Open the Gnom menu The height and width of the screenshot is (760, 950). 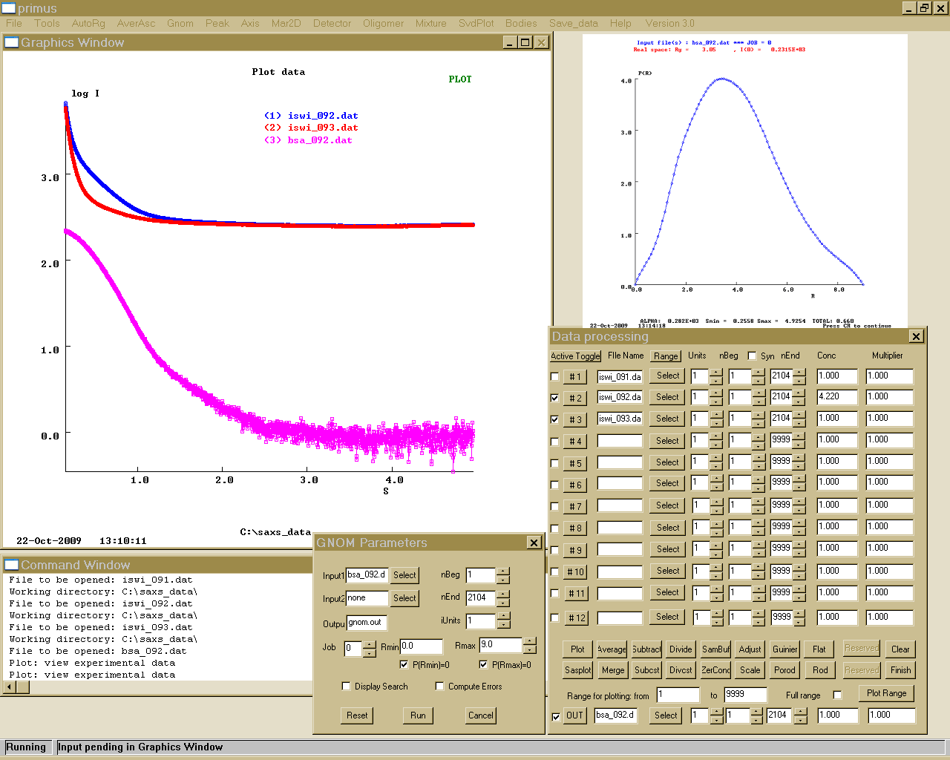pos(180,23)
